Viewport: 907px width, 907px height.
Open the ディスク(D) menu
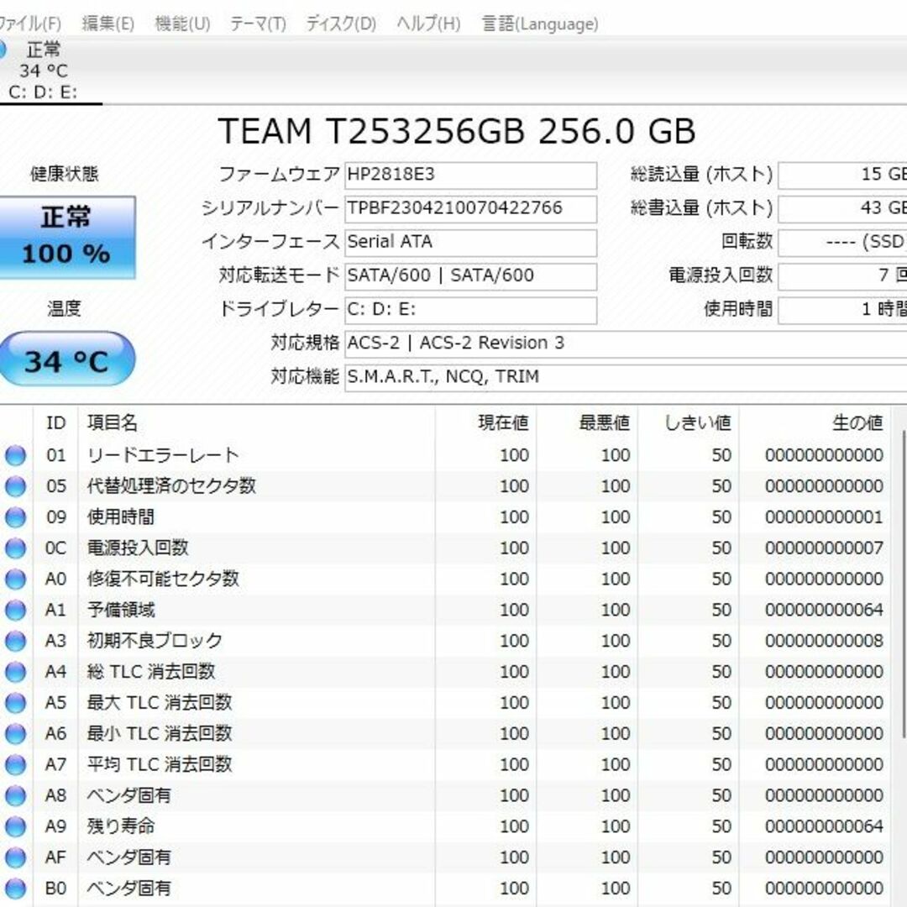341,24
